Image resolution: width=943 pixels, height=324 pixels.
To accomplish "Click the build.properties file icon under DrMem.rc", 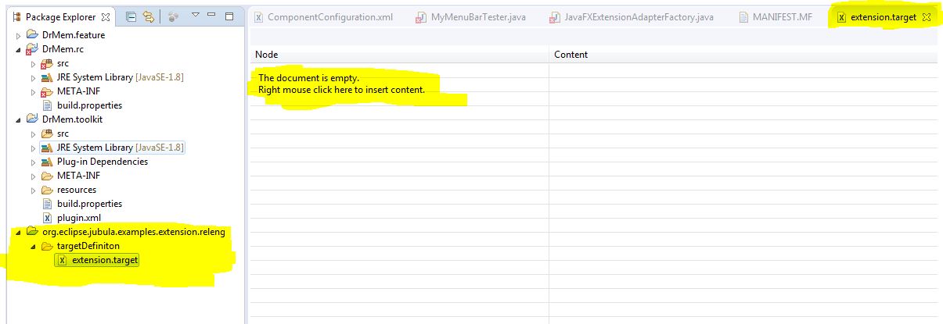I will 47,105.
